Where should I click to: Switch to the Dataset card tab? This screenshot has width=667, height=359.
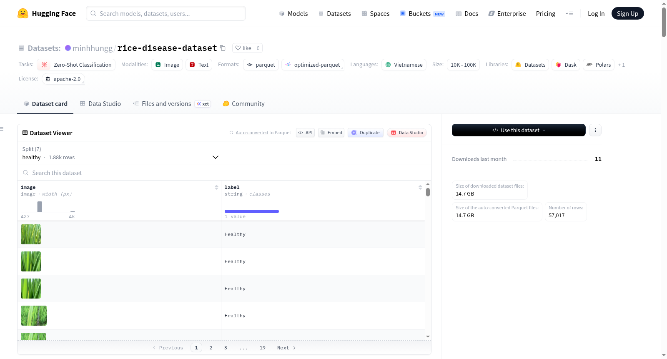click(45, 104)
